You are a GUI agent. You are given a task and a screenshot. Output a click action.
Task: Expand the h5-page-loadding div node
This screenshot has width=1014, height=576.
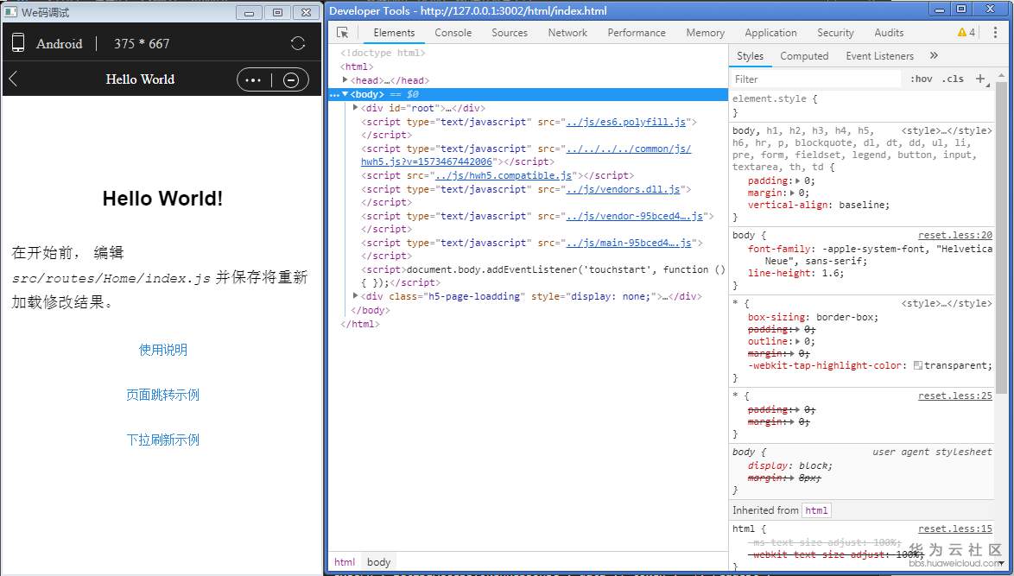pos(356,296)
